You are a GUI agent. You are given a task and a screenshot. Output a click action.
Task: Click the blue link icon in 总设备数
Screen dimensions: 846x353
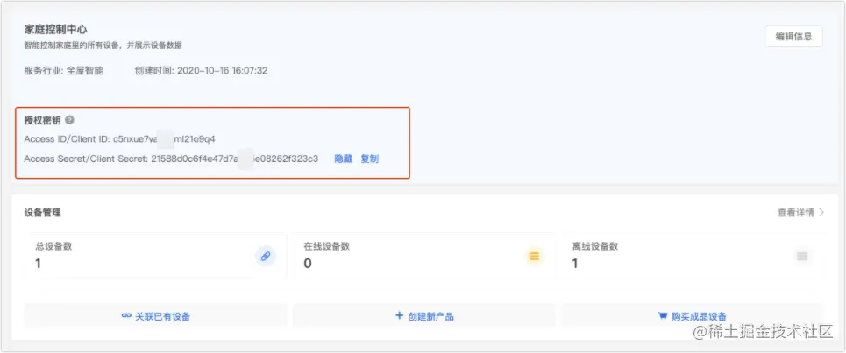click(x=265, y=257)
